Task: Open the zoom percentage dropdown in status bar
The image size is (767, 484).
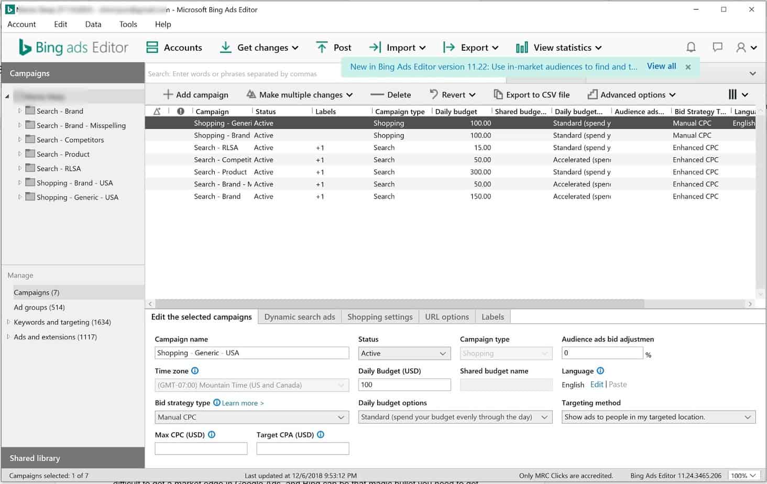Action: point(743,476)
